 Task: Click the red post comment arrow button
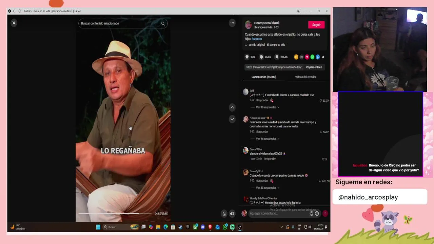pos(325,213)
